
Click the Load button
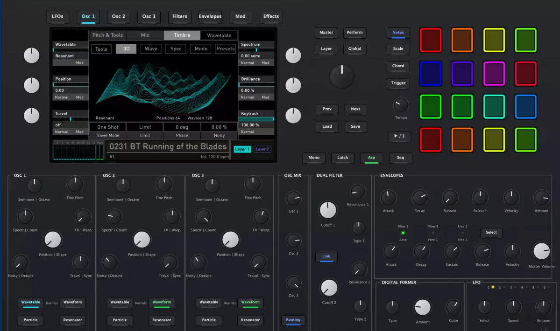pyautogui.click(x=327, y=127)
